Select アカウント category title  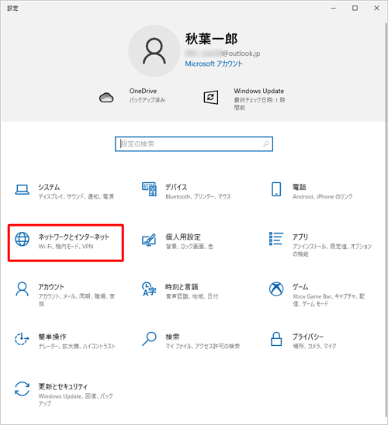click(51, 287)
